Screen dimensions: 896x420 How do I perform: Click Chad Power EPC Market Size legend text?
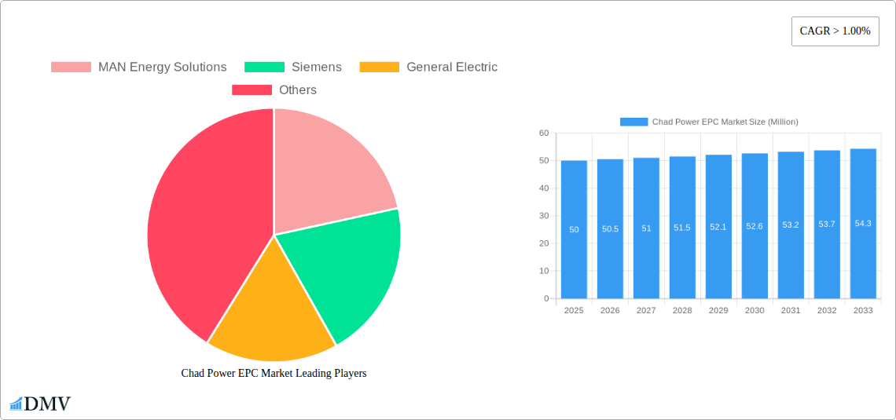[725, 122]
